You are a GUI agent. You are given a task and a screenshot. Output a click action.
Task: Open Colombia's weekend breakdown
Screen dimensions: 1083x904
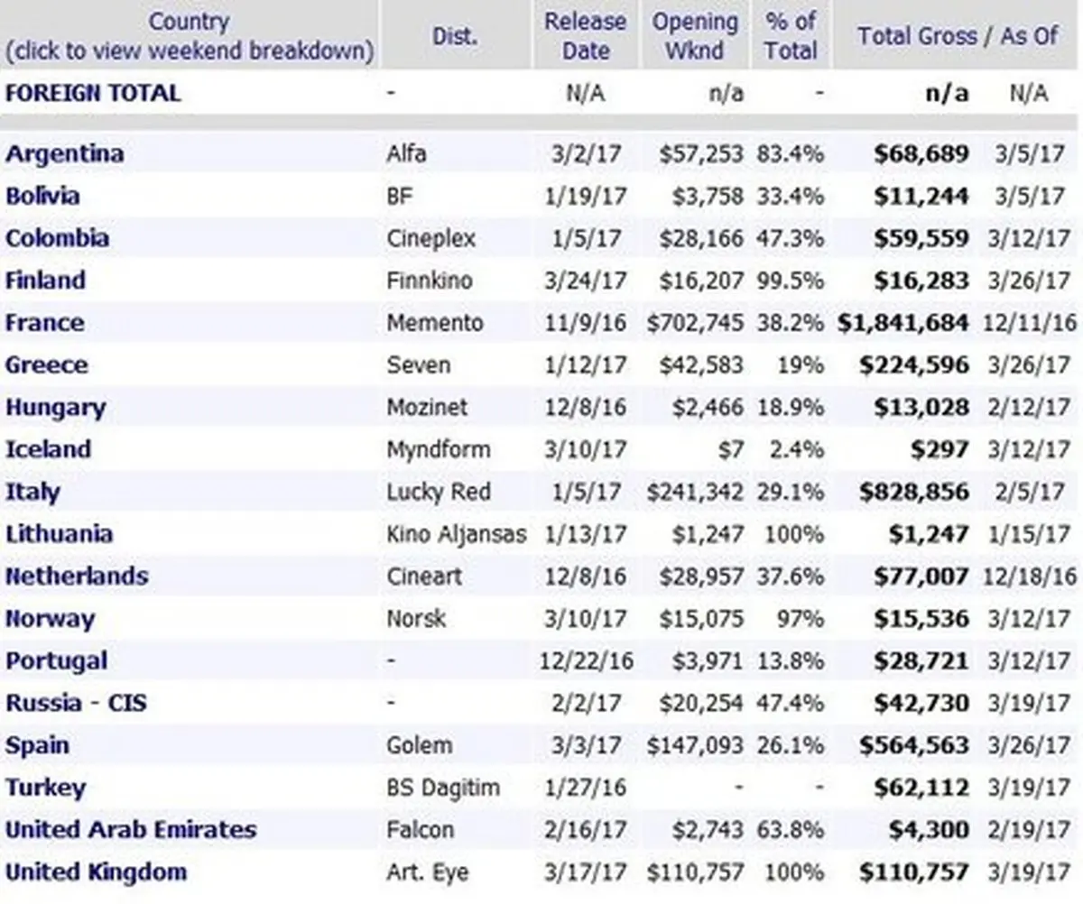(x=57, y=238)
